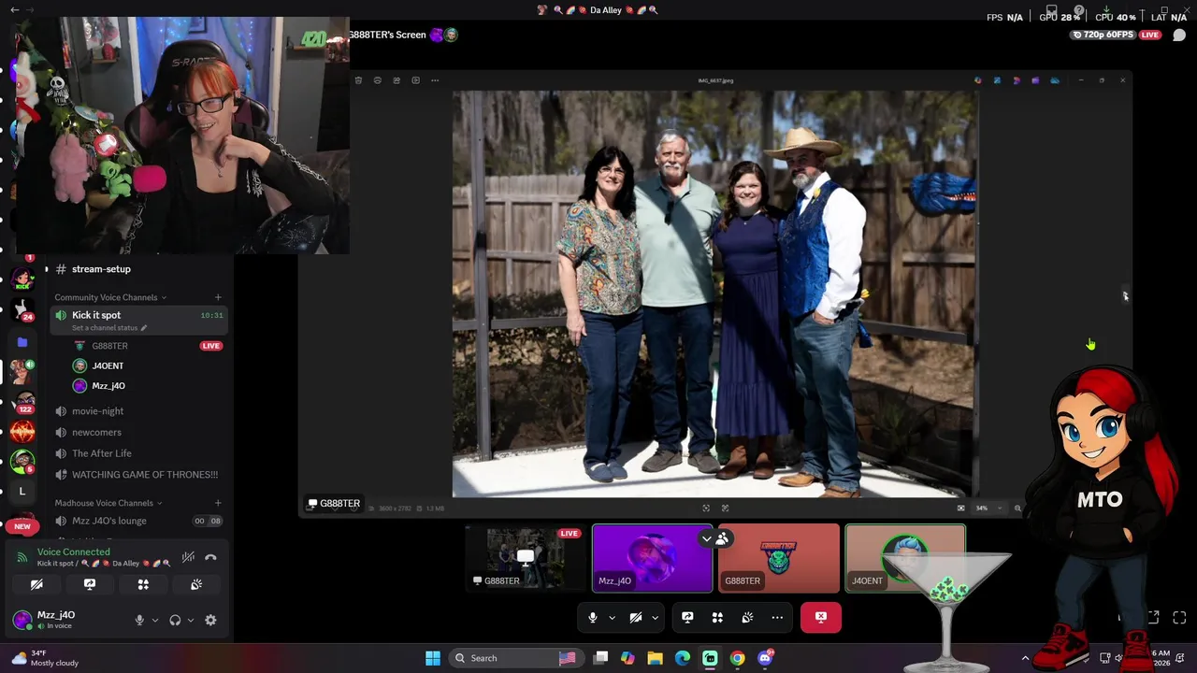
Task: Open server with 24 notification badge
Action: point(23,309)
